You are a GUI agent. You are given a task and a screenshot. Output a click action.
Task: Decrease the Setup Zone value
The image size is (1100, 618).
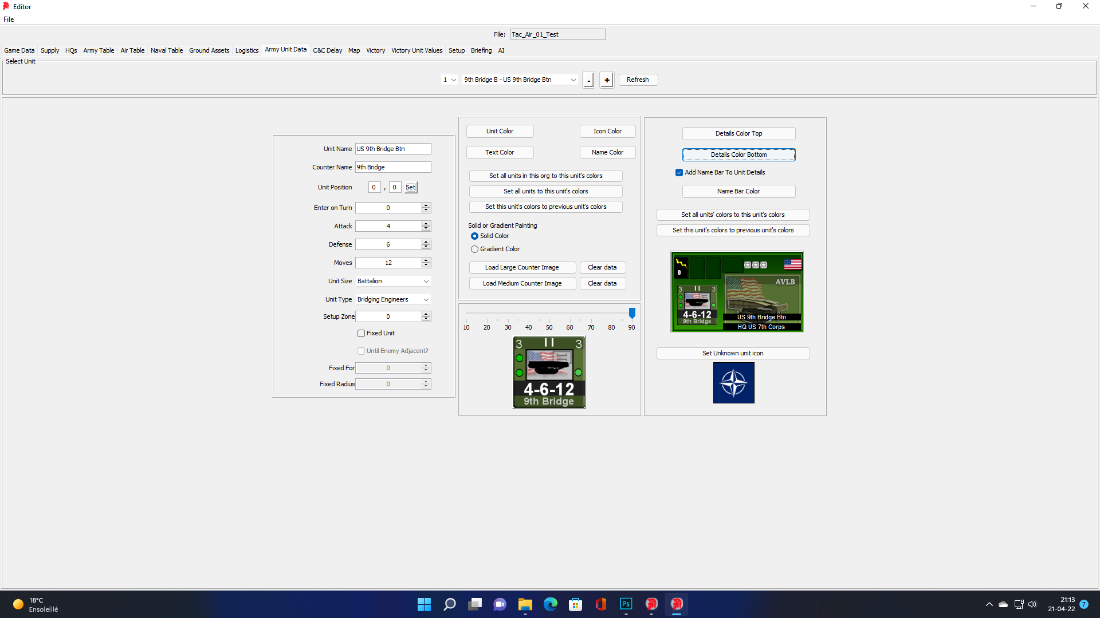426,319
